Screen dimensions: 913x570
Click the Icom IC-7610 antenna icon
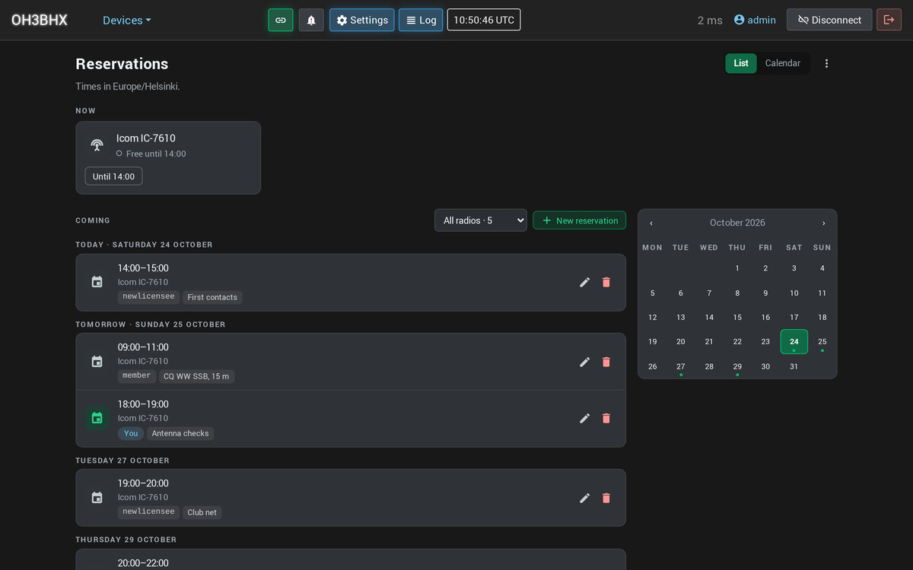coord(97,145)
